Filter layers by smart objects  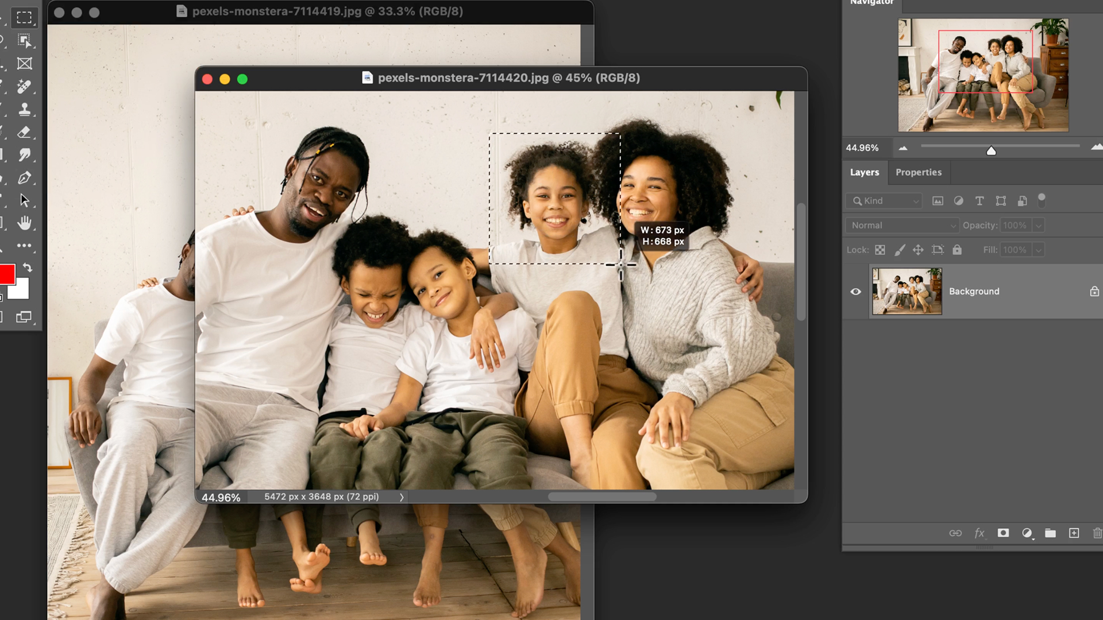[1022, 201]
